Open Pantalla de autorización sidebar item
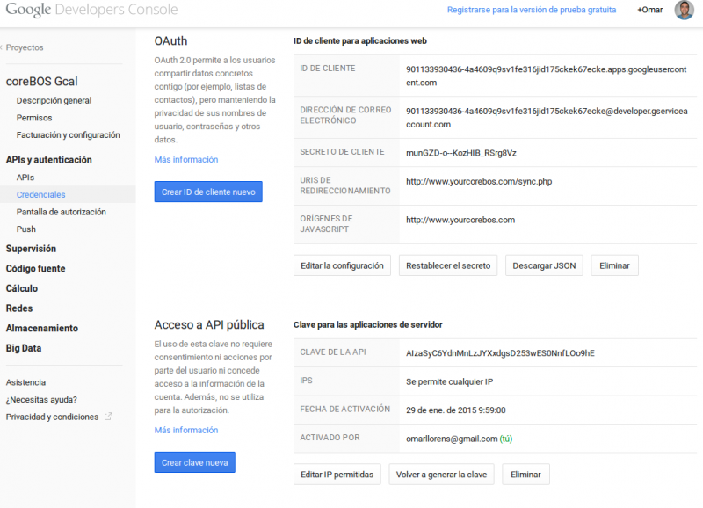This screenshot has height=508, width=703. pyautogui.click(x=61, y=212)
